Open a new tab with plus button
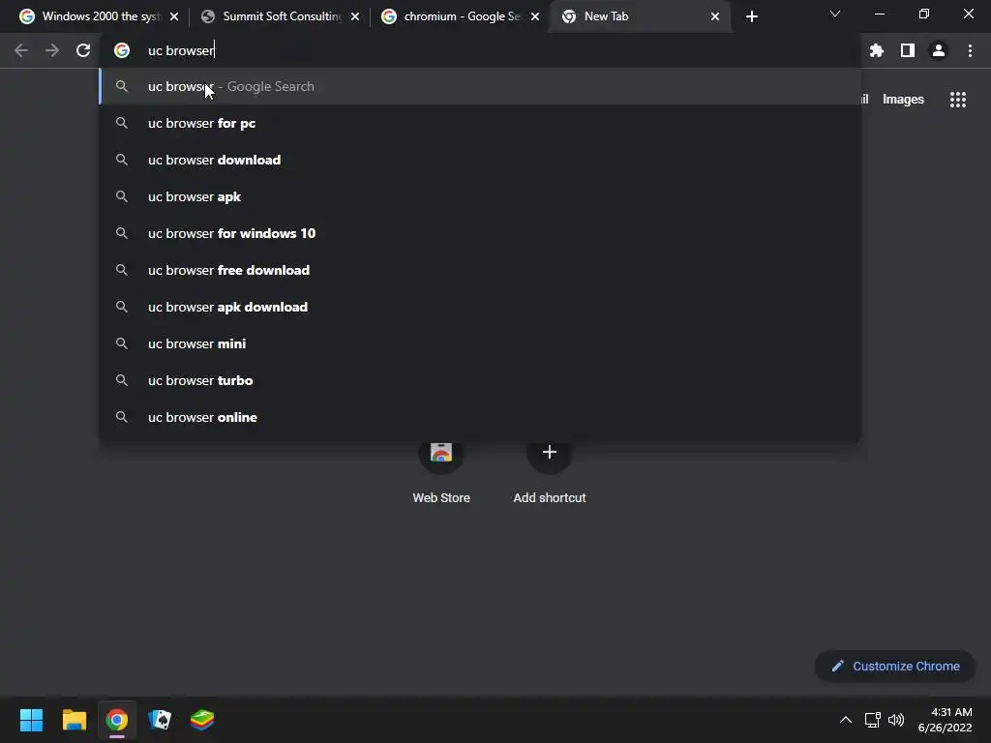The width and height of the screenshot is (991, 743). coord(751,17)
